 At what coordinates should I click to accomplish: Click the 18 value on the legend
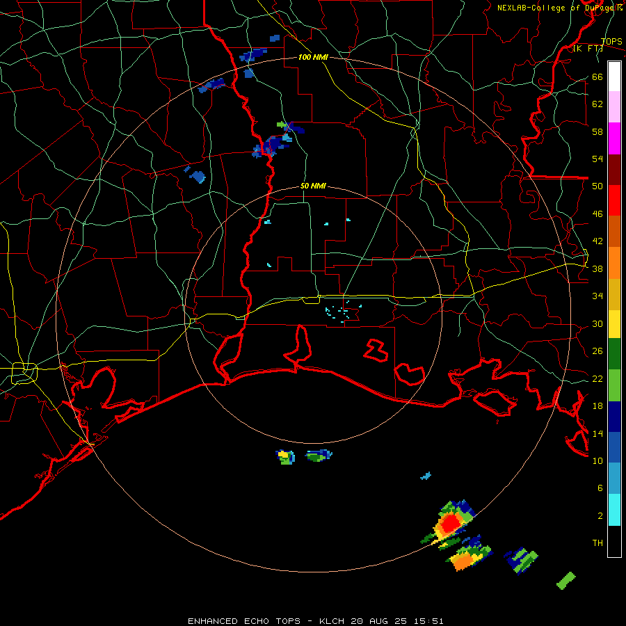(597, 406)
